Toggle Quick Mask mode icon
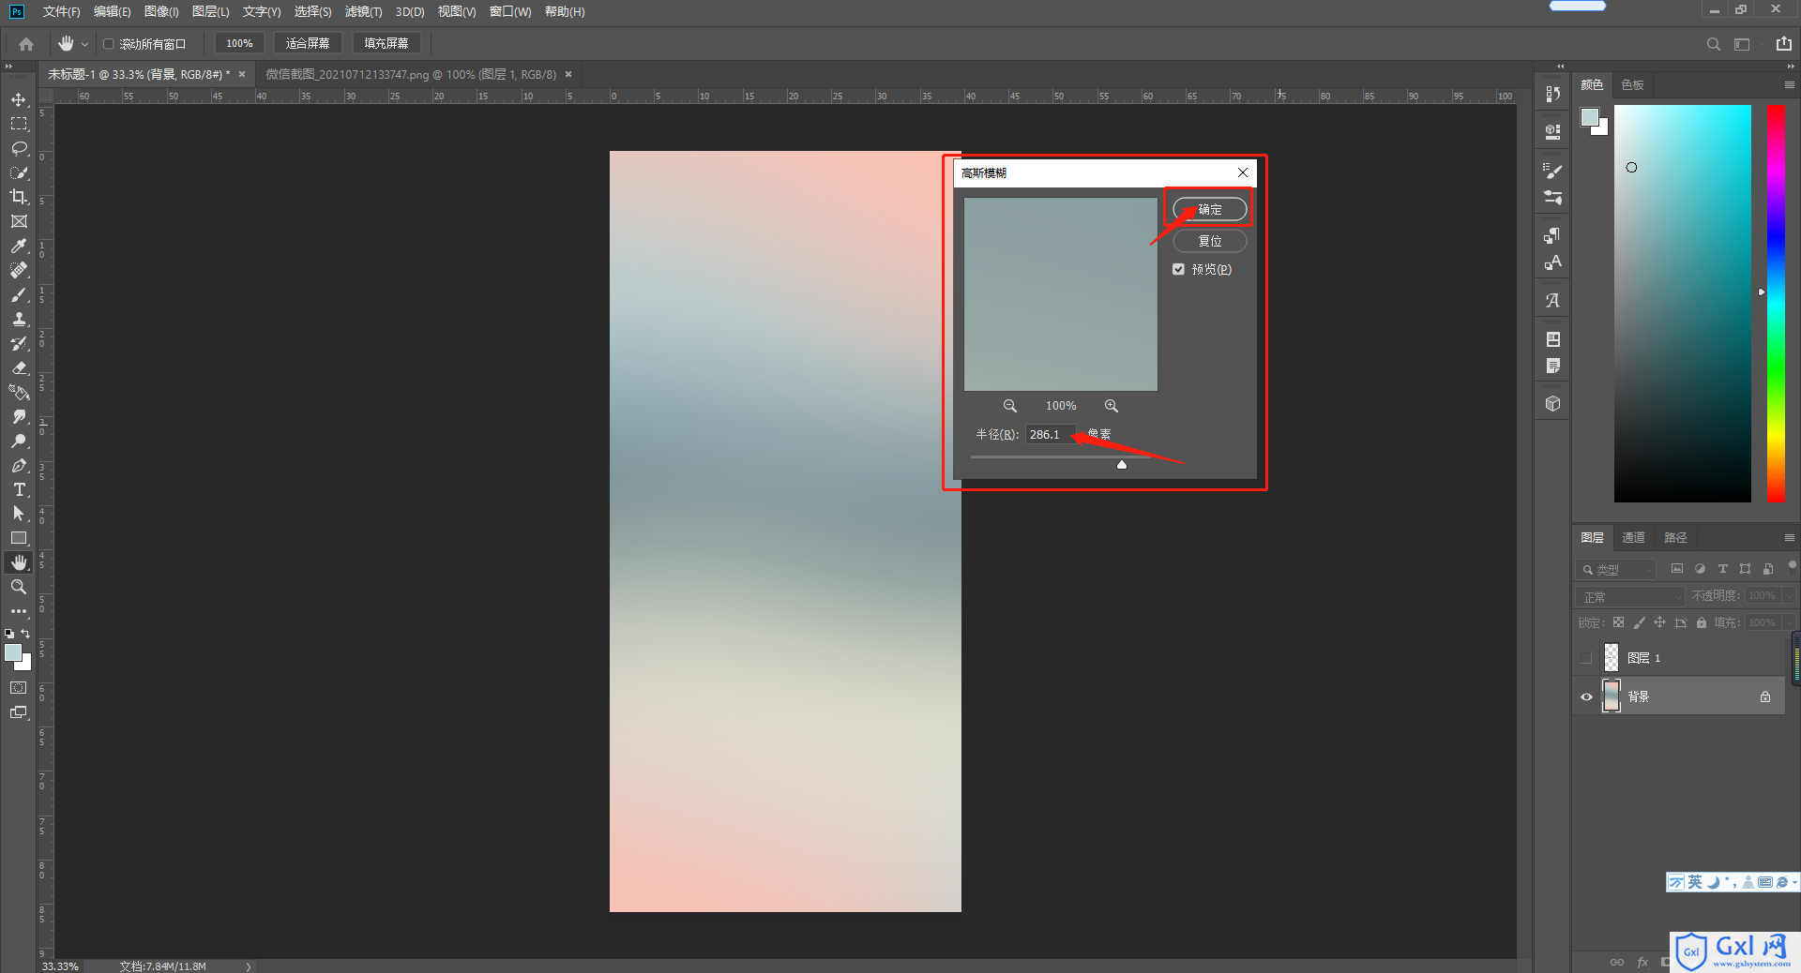 [x=19, y=688]
